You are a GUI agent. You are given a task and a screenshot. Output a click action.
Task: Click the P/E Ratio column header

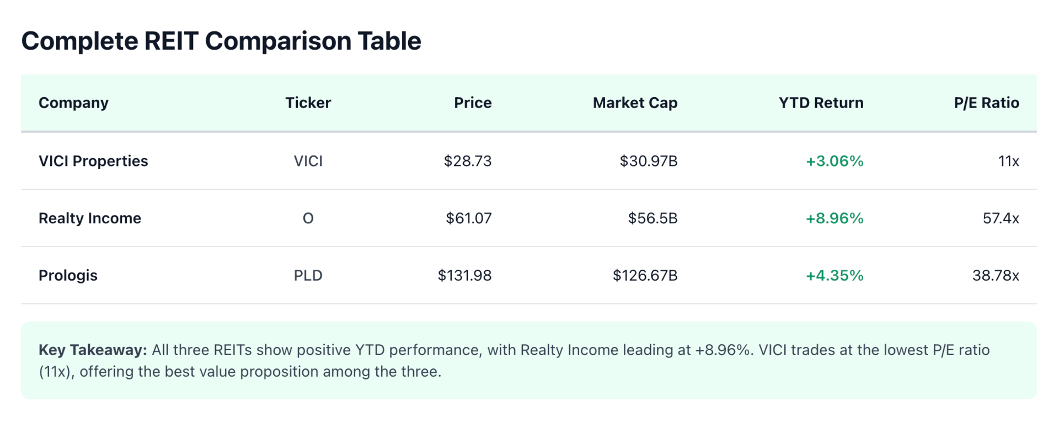tap(986, 103)
